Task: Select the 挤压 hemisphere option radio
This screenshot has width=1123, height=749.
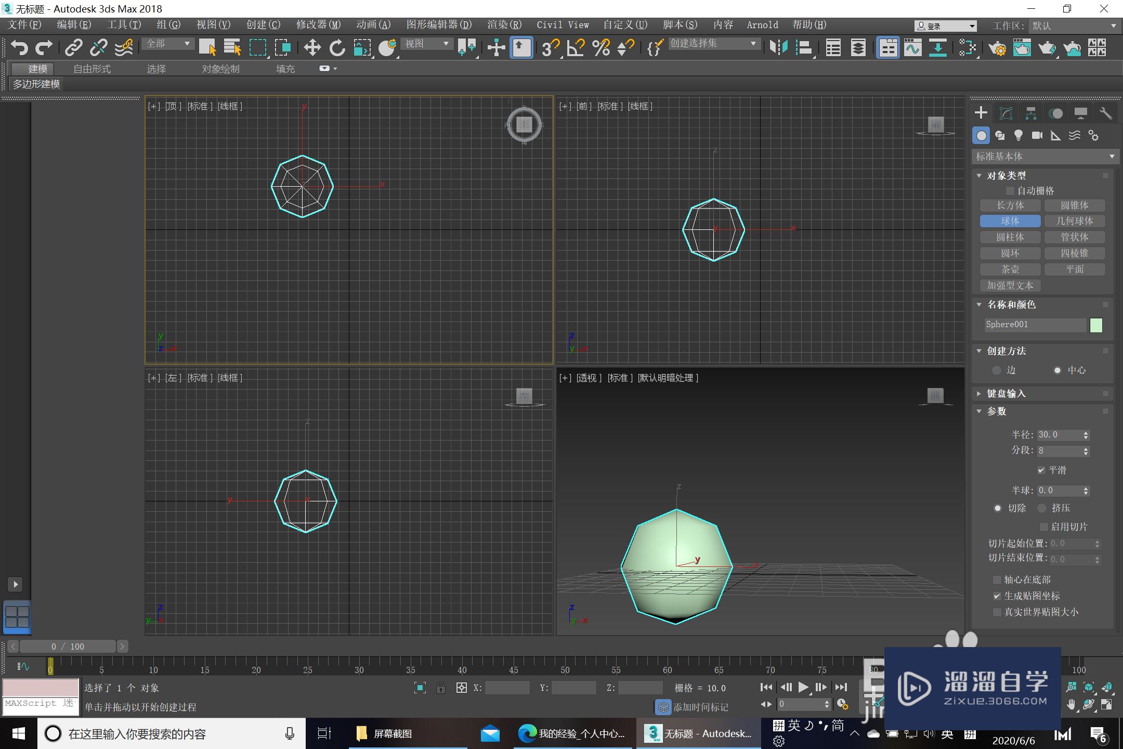Action: (1042, 508)
